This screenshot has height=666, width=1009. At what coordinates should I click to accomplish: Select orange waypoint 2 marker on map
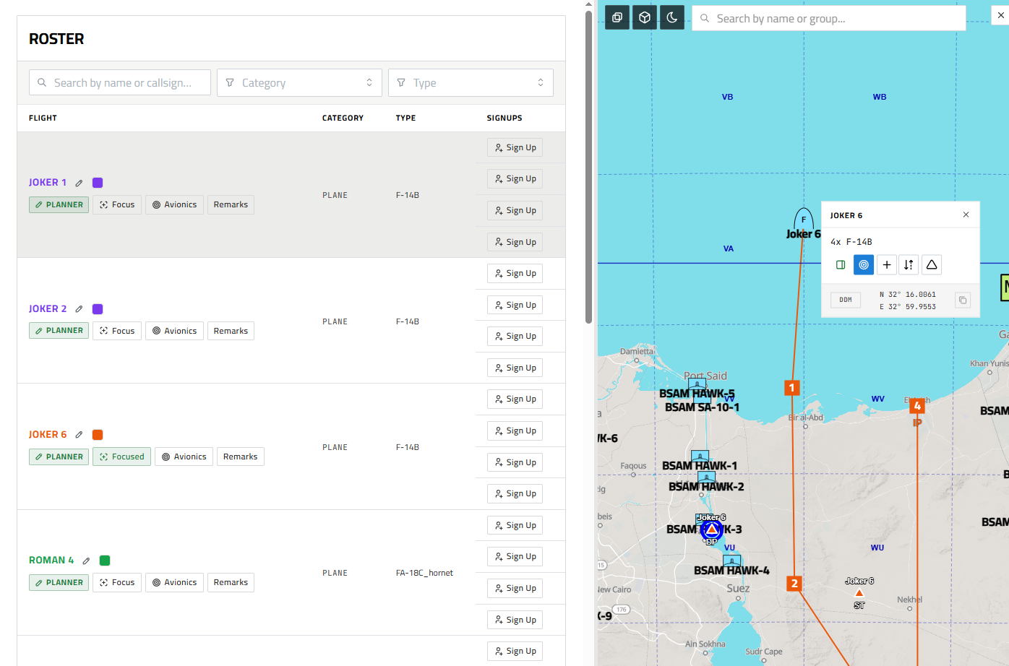[x=794, y=584]
